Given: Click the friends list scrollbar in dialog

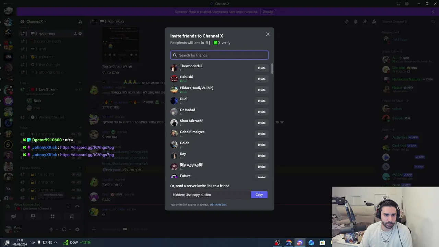Looking at the screenshot, I should click(x=272, y=69).
